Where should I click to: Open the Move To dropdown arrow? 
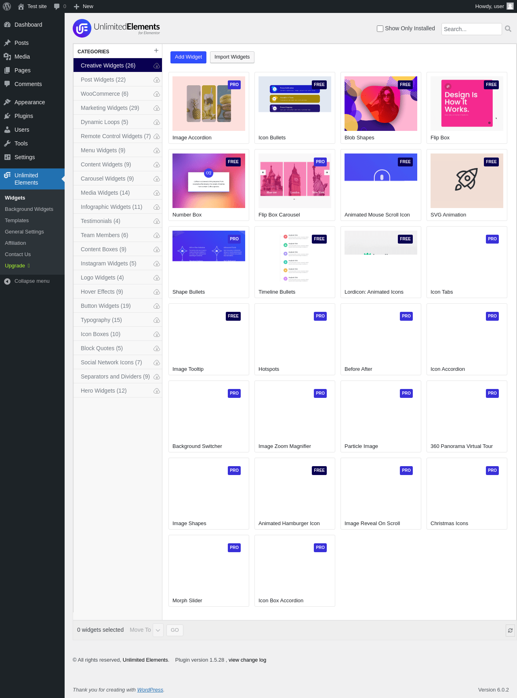[x=158, y=630]
